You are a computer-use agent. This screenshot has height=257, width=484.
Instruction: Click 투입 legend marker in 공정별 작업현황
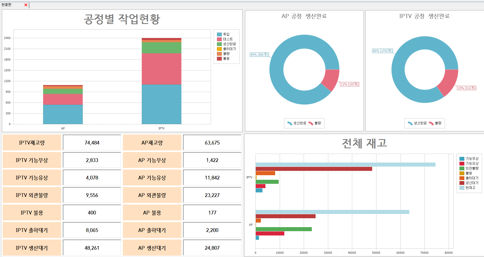pos(219,34)
